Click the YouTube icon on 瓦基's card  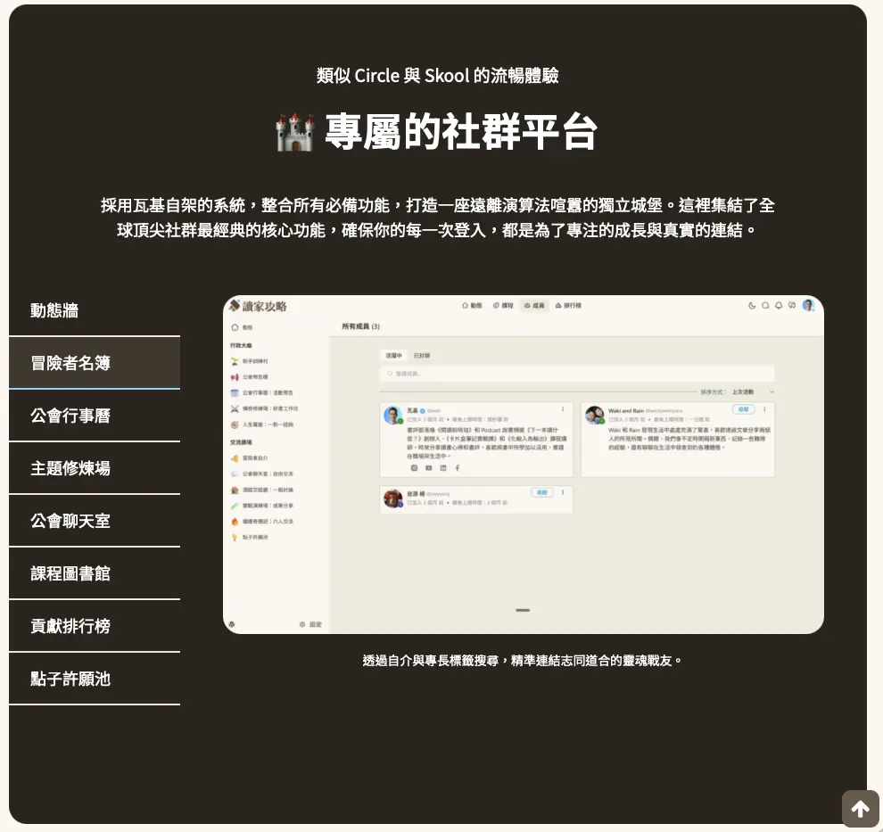[x=428, y=468]
